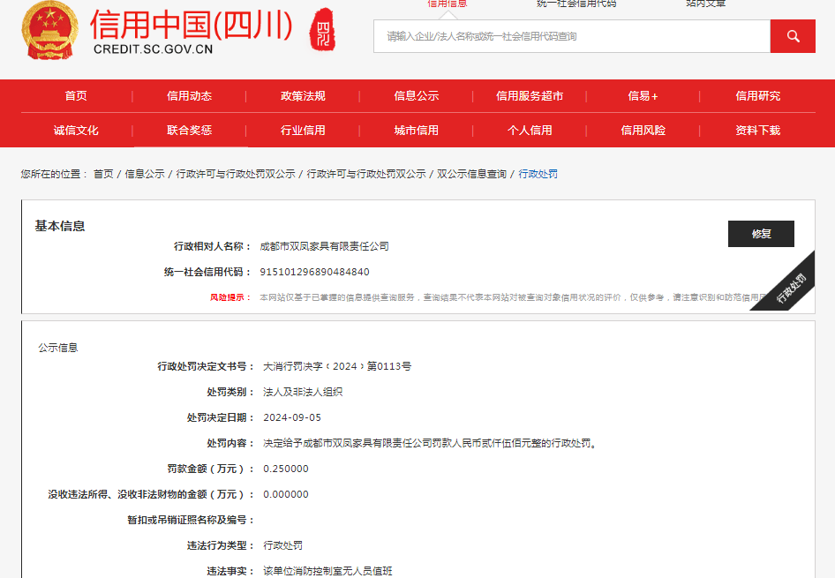Select the 统一社会信用代码 search tab

pos(576,4)
